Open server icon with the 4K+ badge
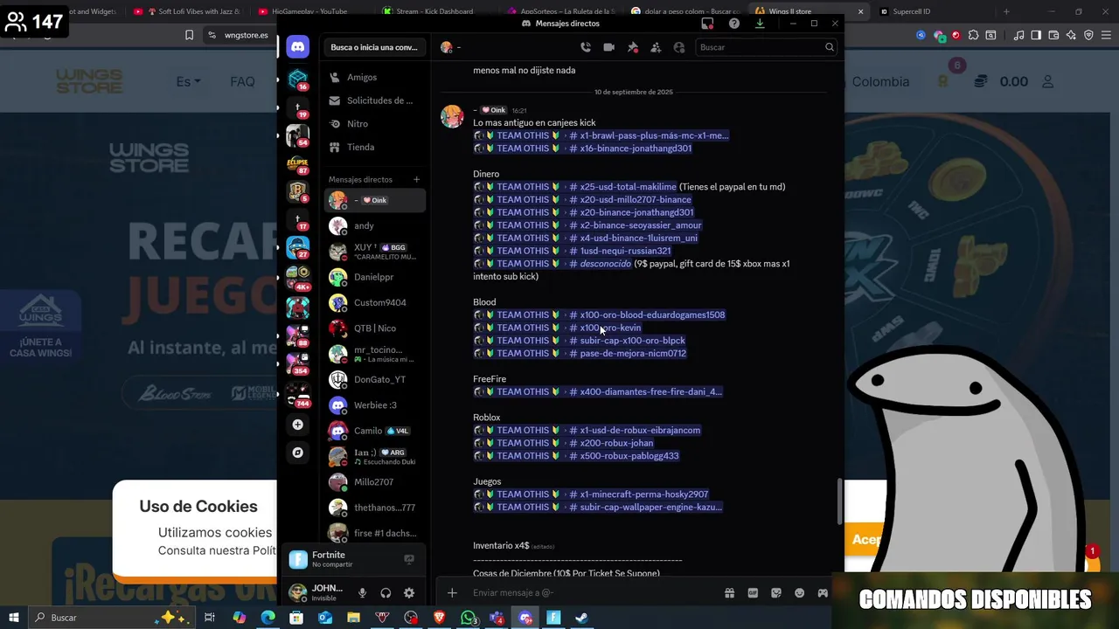 [298, 278]
